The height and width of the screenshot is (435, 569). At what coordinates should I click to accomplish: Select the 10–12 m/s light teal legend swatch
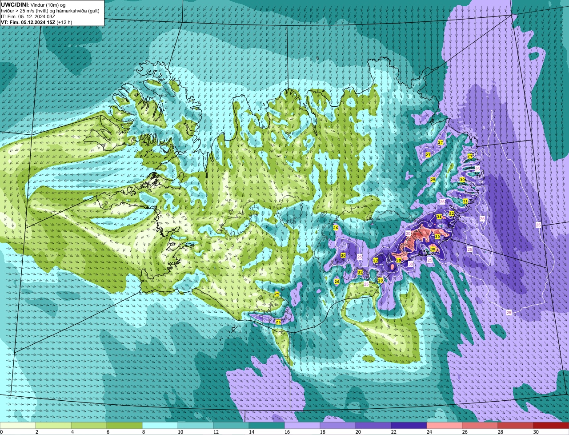point(196,425)
